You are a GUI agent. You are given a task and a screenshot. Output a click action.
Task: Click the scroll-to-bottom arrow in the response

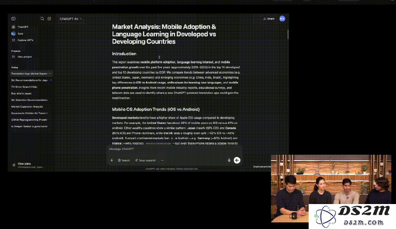[x=172, y=138]
